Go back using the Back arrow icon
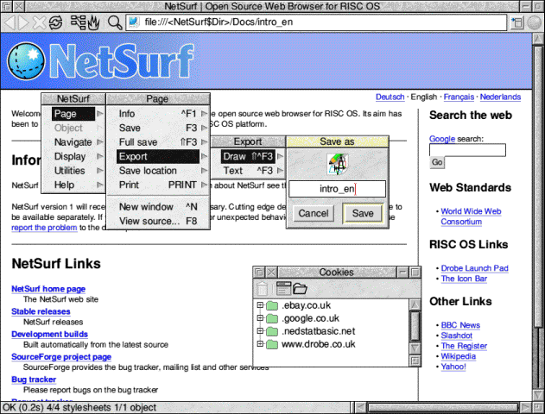 [x=10, y=21]
